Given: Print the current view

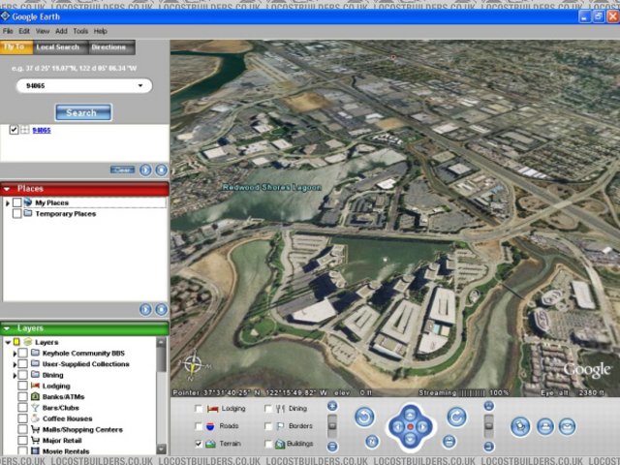Looking at the screenshot, I should point(545,426).
